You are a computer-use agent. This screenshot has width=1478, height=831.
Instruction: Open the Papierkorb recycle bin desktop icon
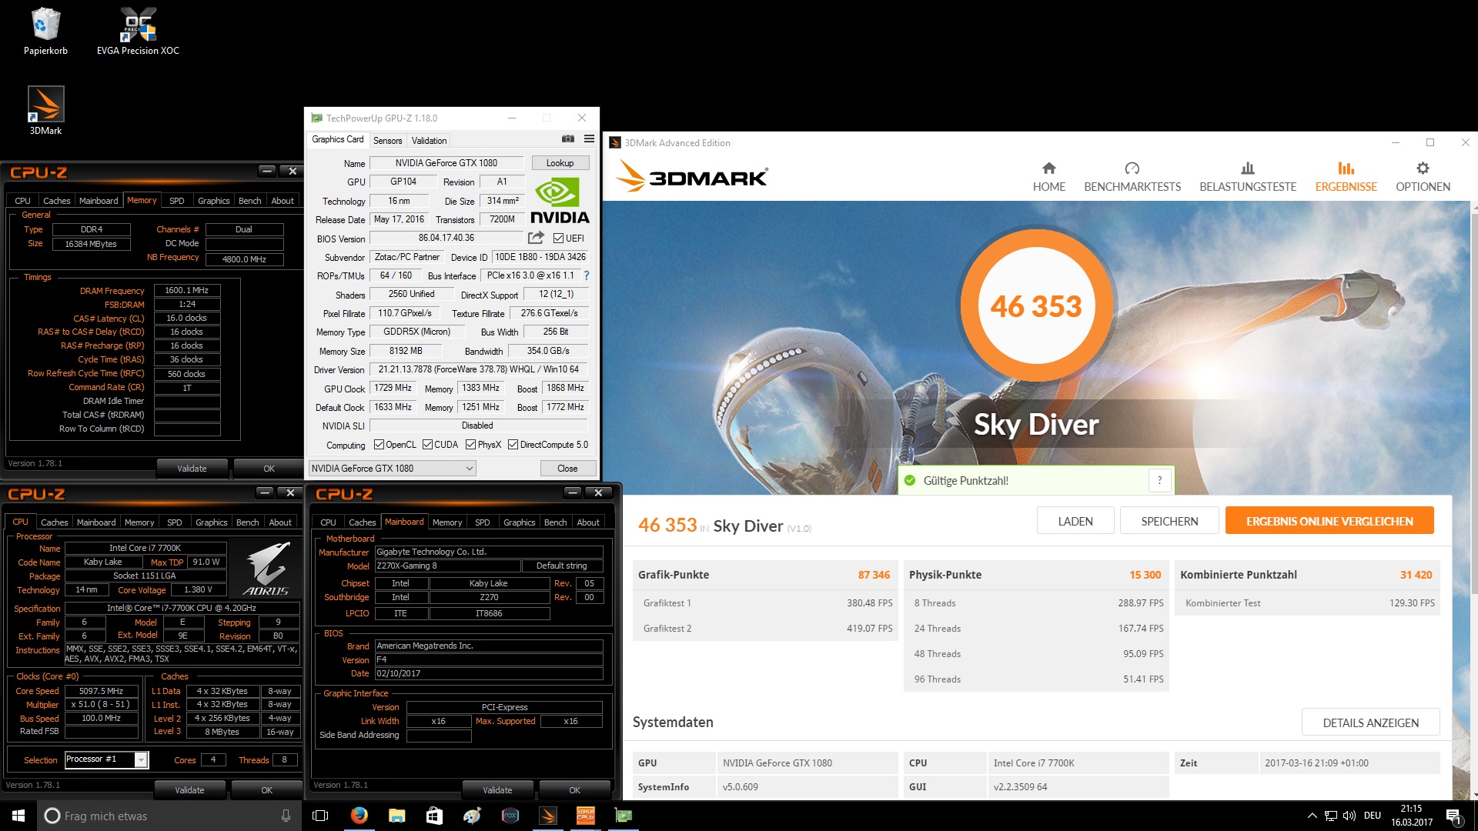[45, 31]
